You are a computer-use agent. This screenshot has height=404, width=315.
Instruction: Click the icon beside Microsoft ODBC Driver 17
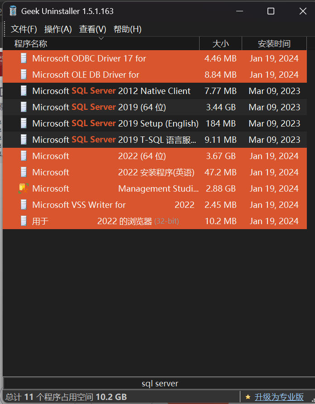(x=24, y=58)
